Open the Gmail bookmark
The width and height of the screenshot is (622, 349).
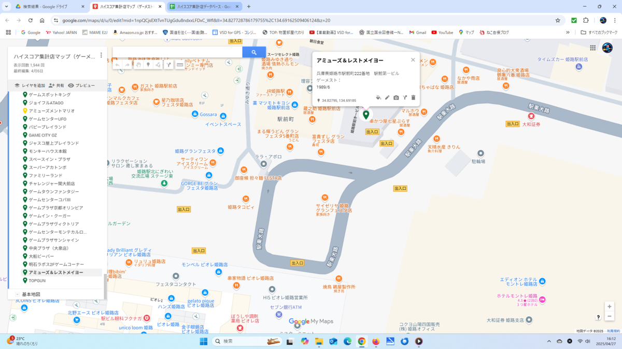tap(417, 32)
